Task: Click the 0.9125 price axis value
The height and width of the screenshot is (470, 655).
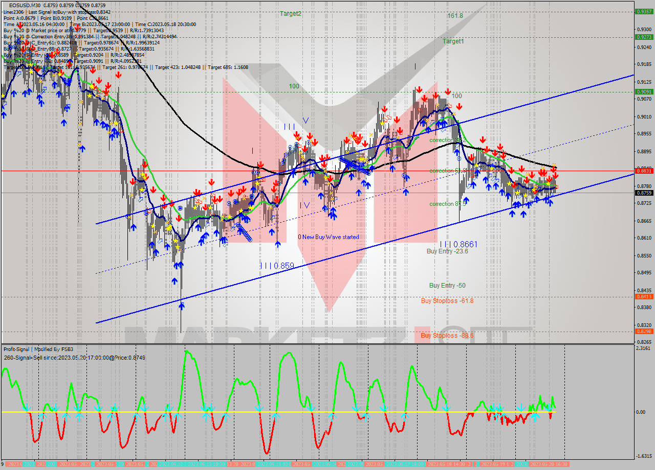Action: coord(643,82)
